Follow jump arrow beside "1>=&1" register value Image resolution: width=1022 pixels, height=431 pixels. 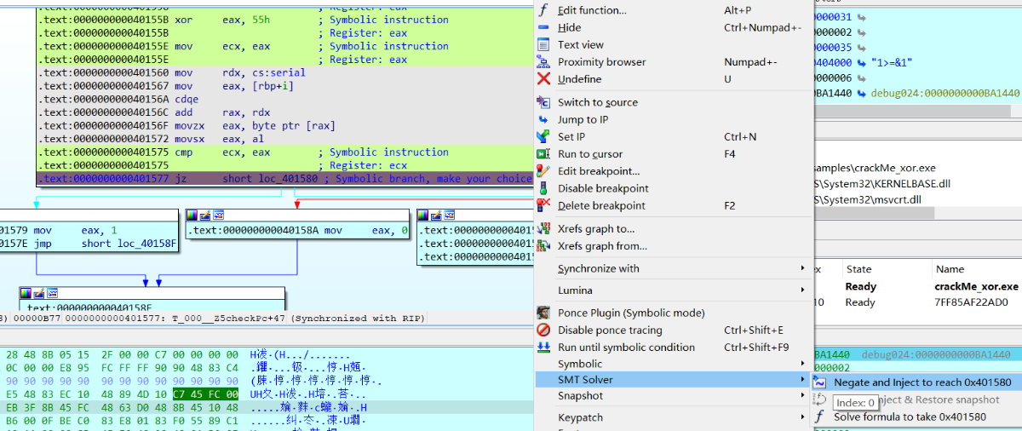coord(863,63)
